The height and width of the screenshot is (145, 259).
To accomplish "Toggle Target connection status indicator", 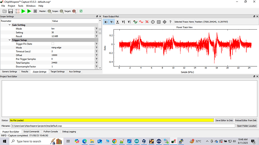I will click(x=74, y=11).
